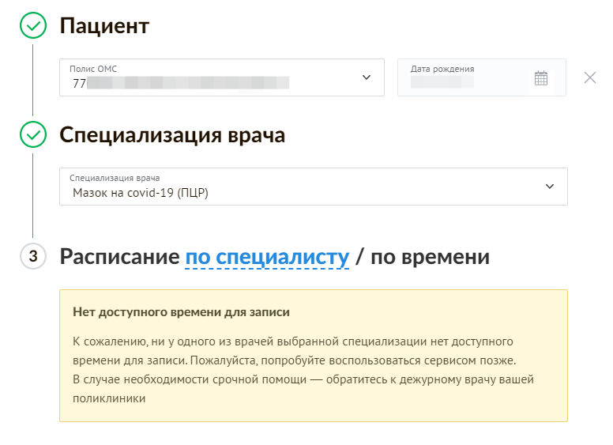Click the Расписание heading word
Image resolution: width=613 pixels, height=445 pixels.
pyautogui.click(x=119, y=257)
